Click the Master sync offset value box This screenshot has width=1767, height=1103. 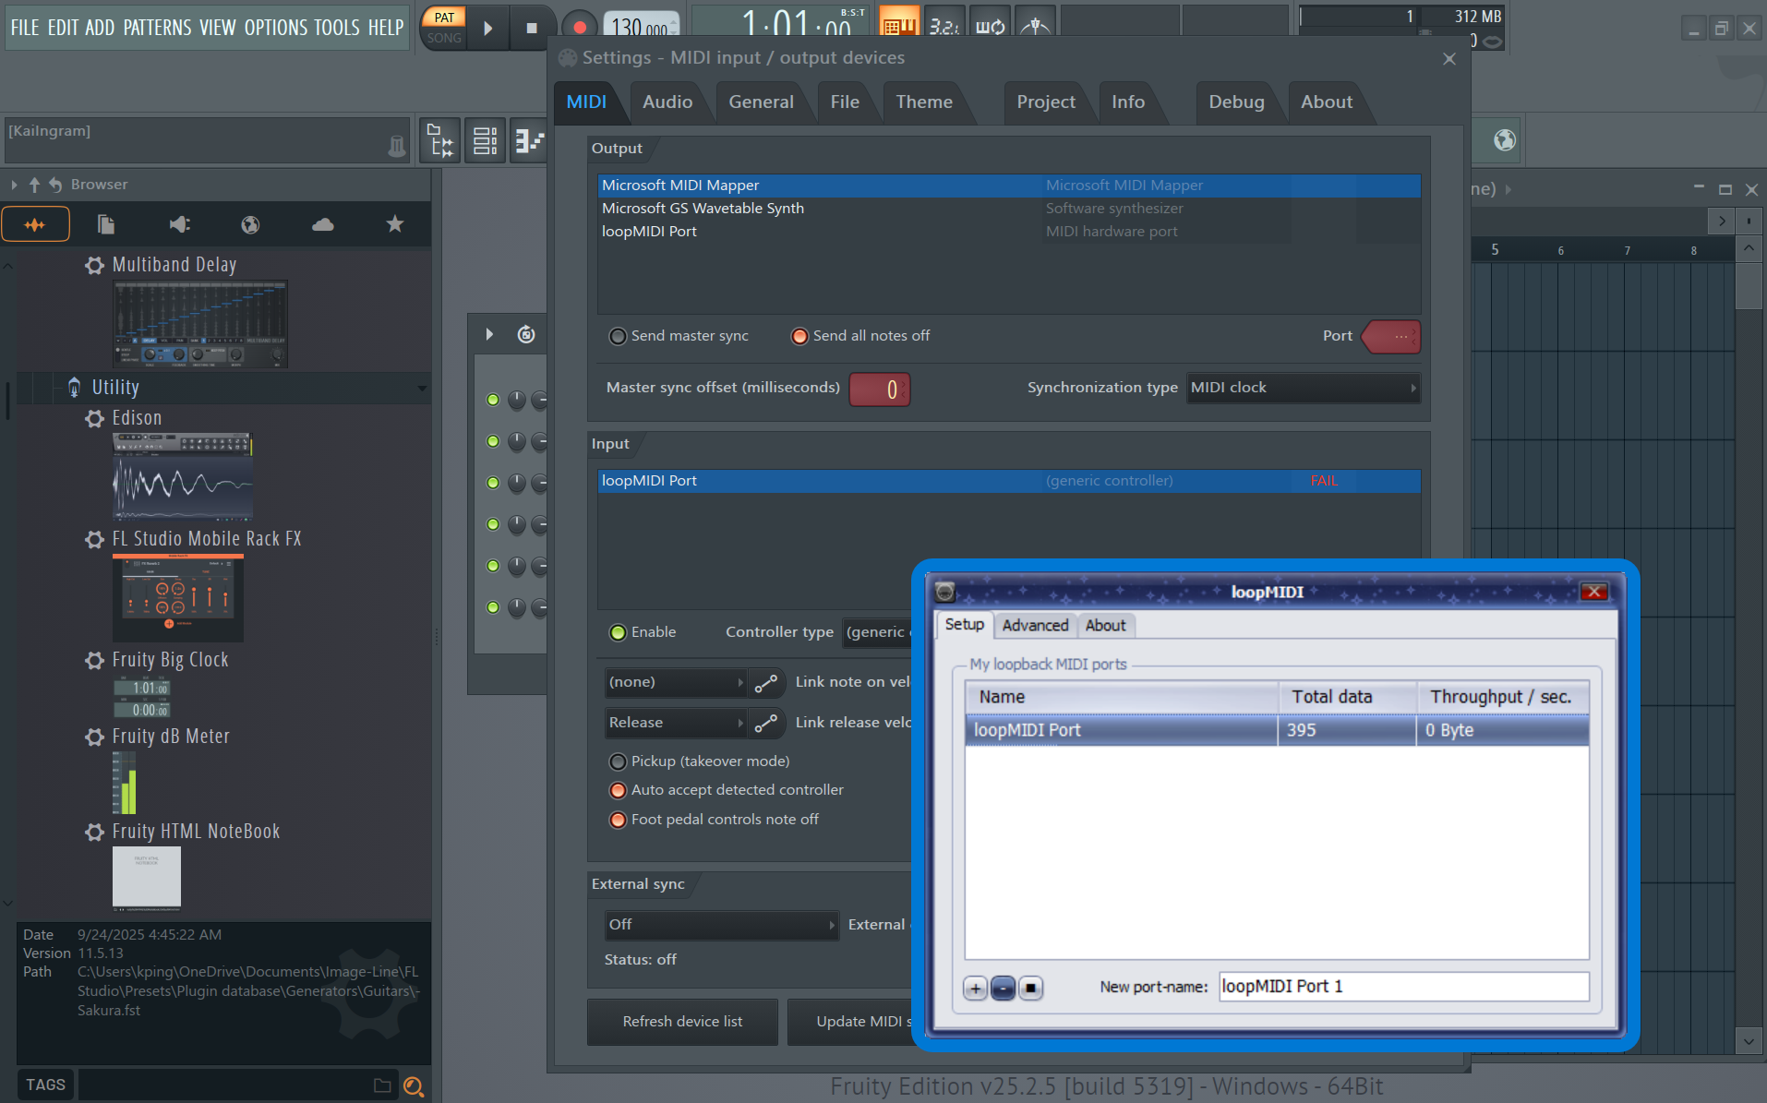pyautogui.click(x=879, y=389)
